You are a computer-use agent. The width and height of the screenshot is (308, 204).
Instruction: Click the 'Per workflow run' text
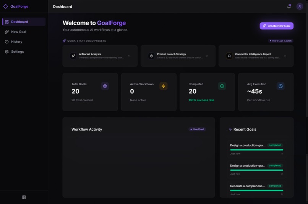pos(258,100)
